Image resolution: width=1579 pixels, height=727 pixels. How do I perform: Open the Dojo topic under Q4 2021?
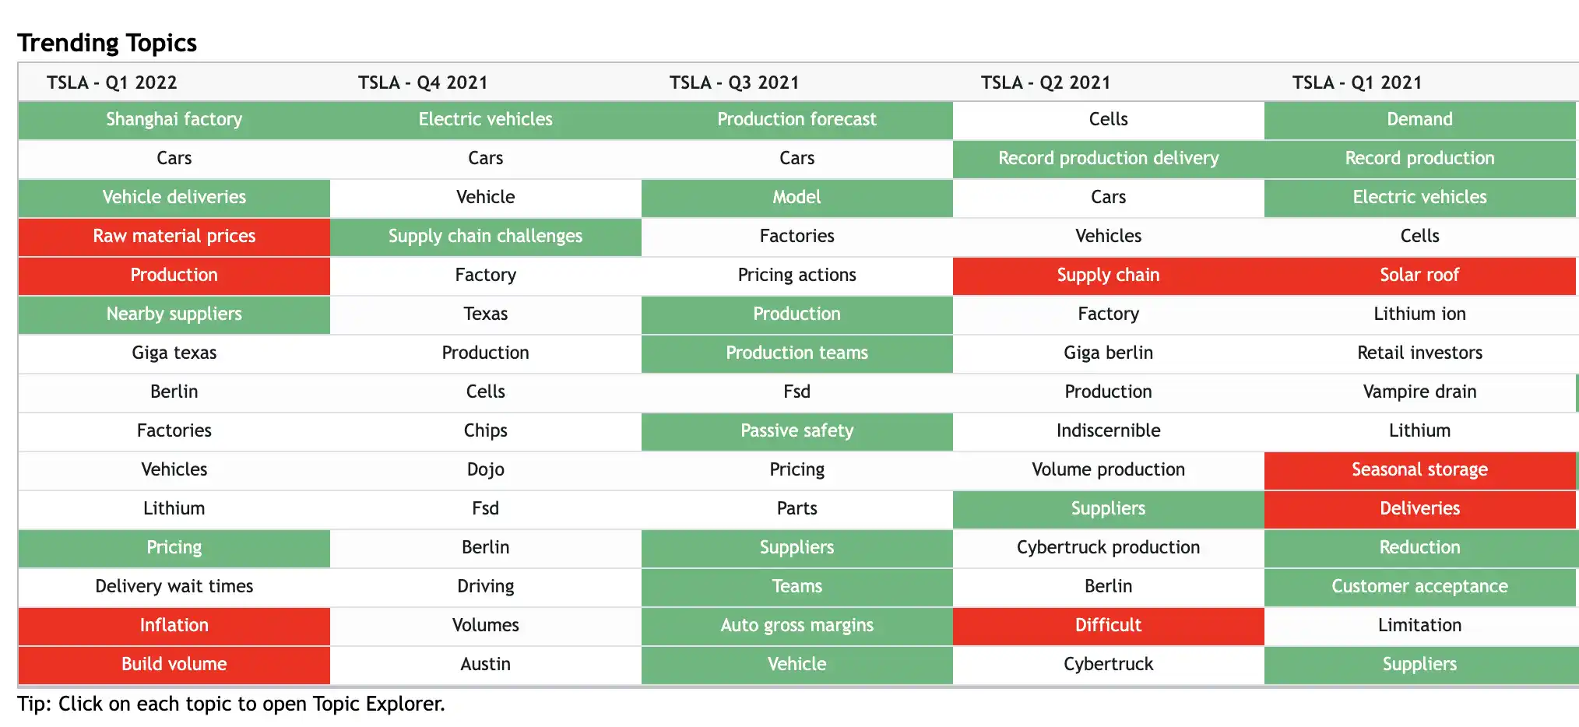pos(485,469)
